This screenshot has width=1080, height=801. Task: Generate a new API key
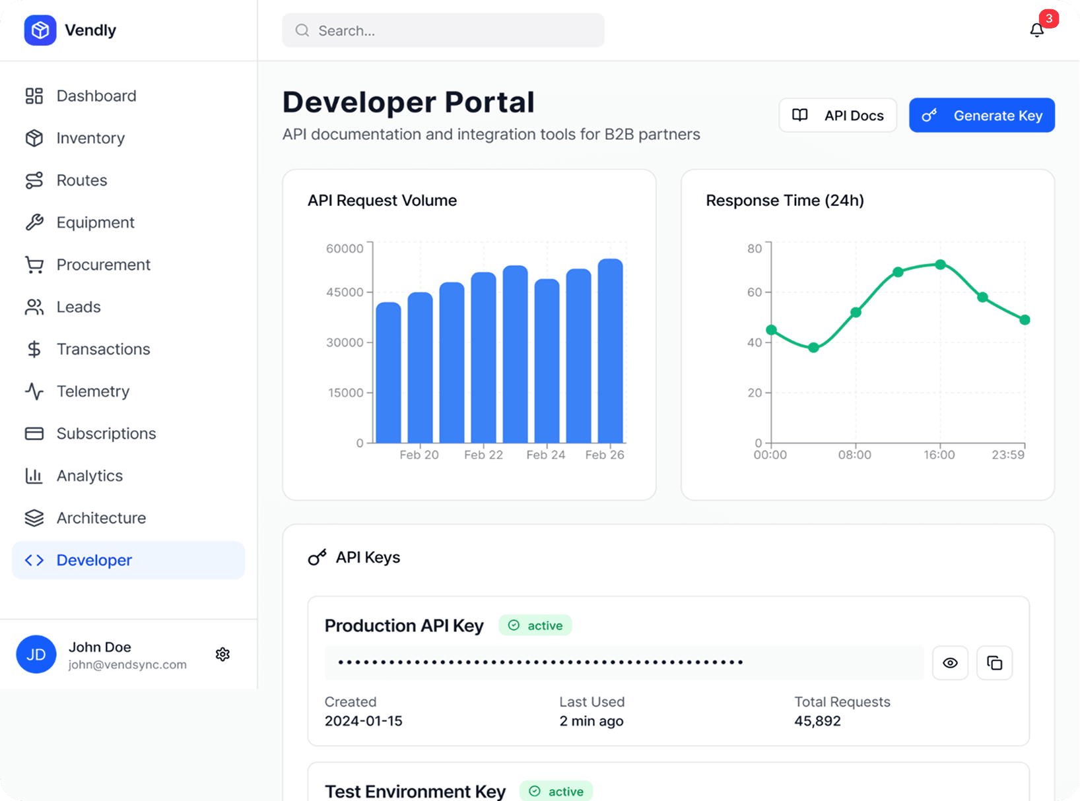(982, 115)
